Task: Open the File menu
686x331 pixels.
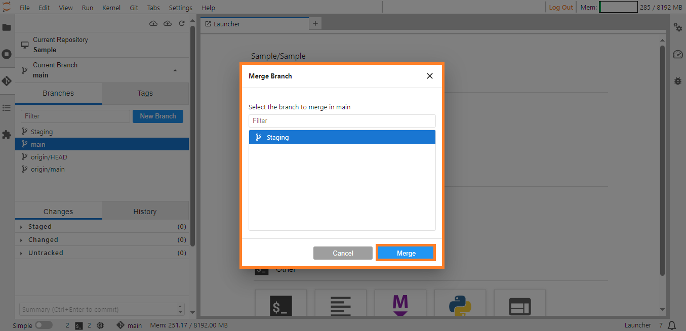Action: (x=24, y=8)
